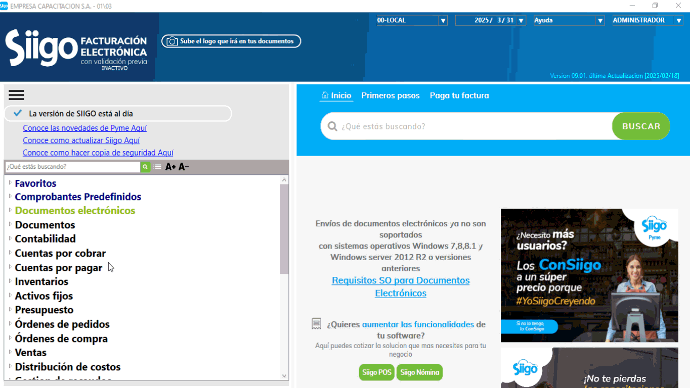Open Conoce las novedades de Pyme link
The width and height of the screenshot is (690, 388).
85,128
